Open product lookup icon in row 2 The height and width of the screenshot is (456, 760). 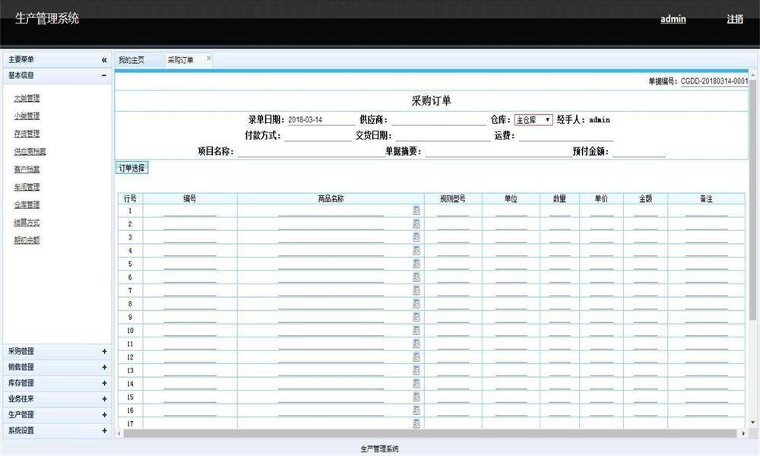416,224
